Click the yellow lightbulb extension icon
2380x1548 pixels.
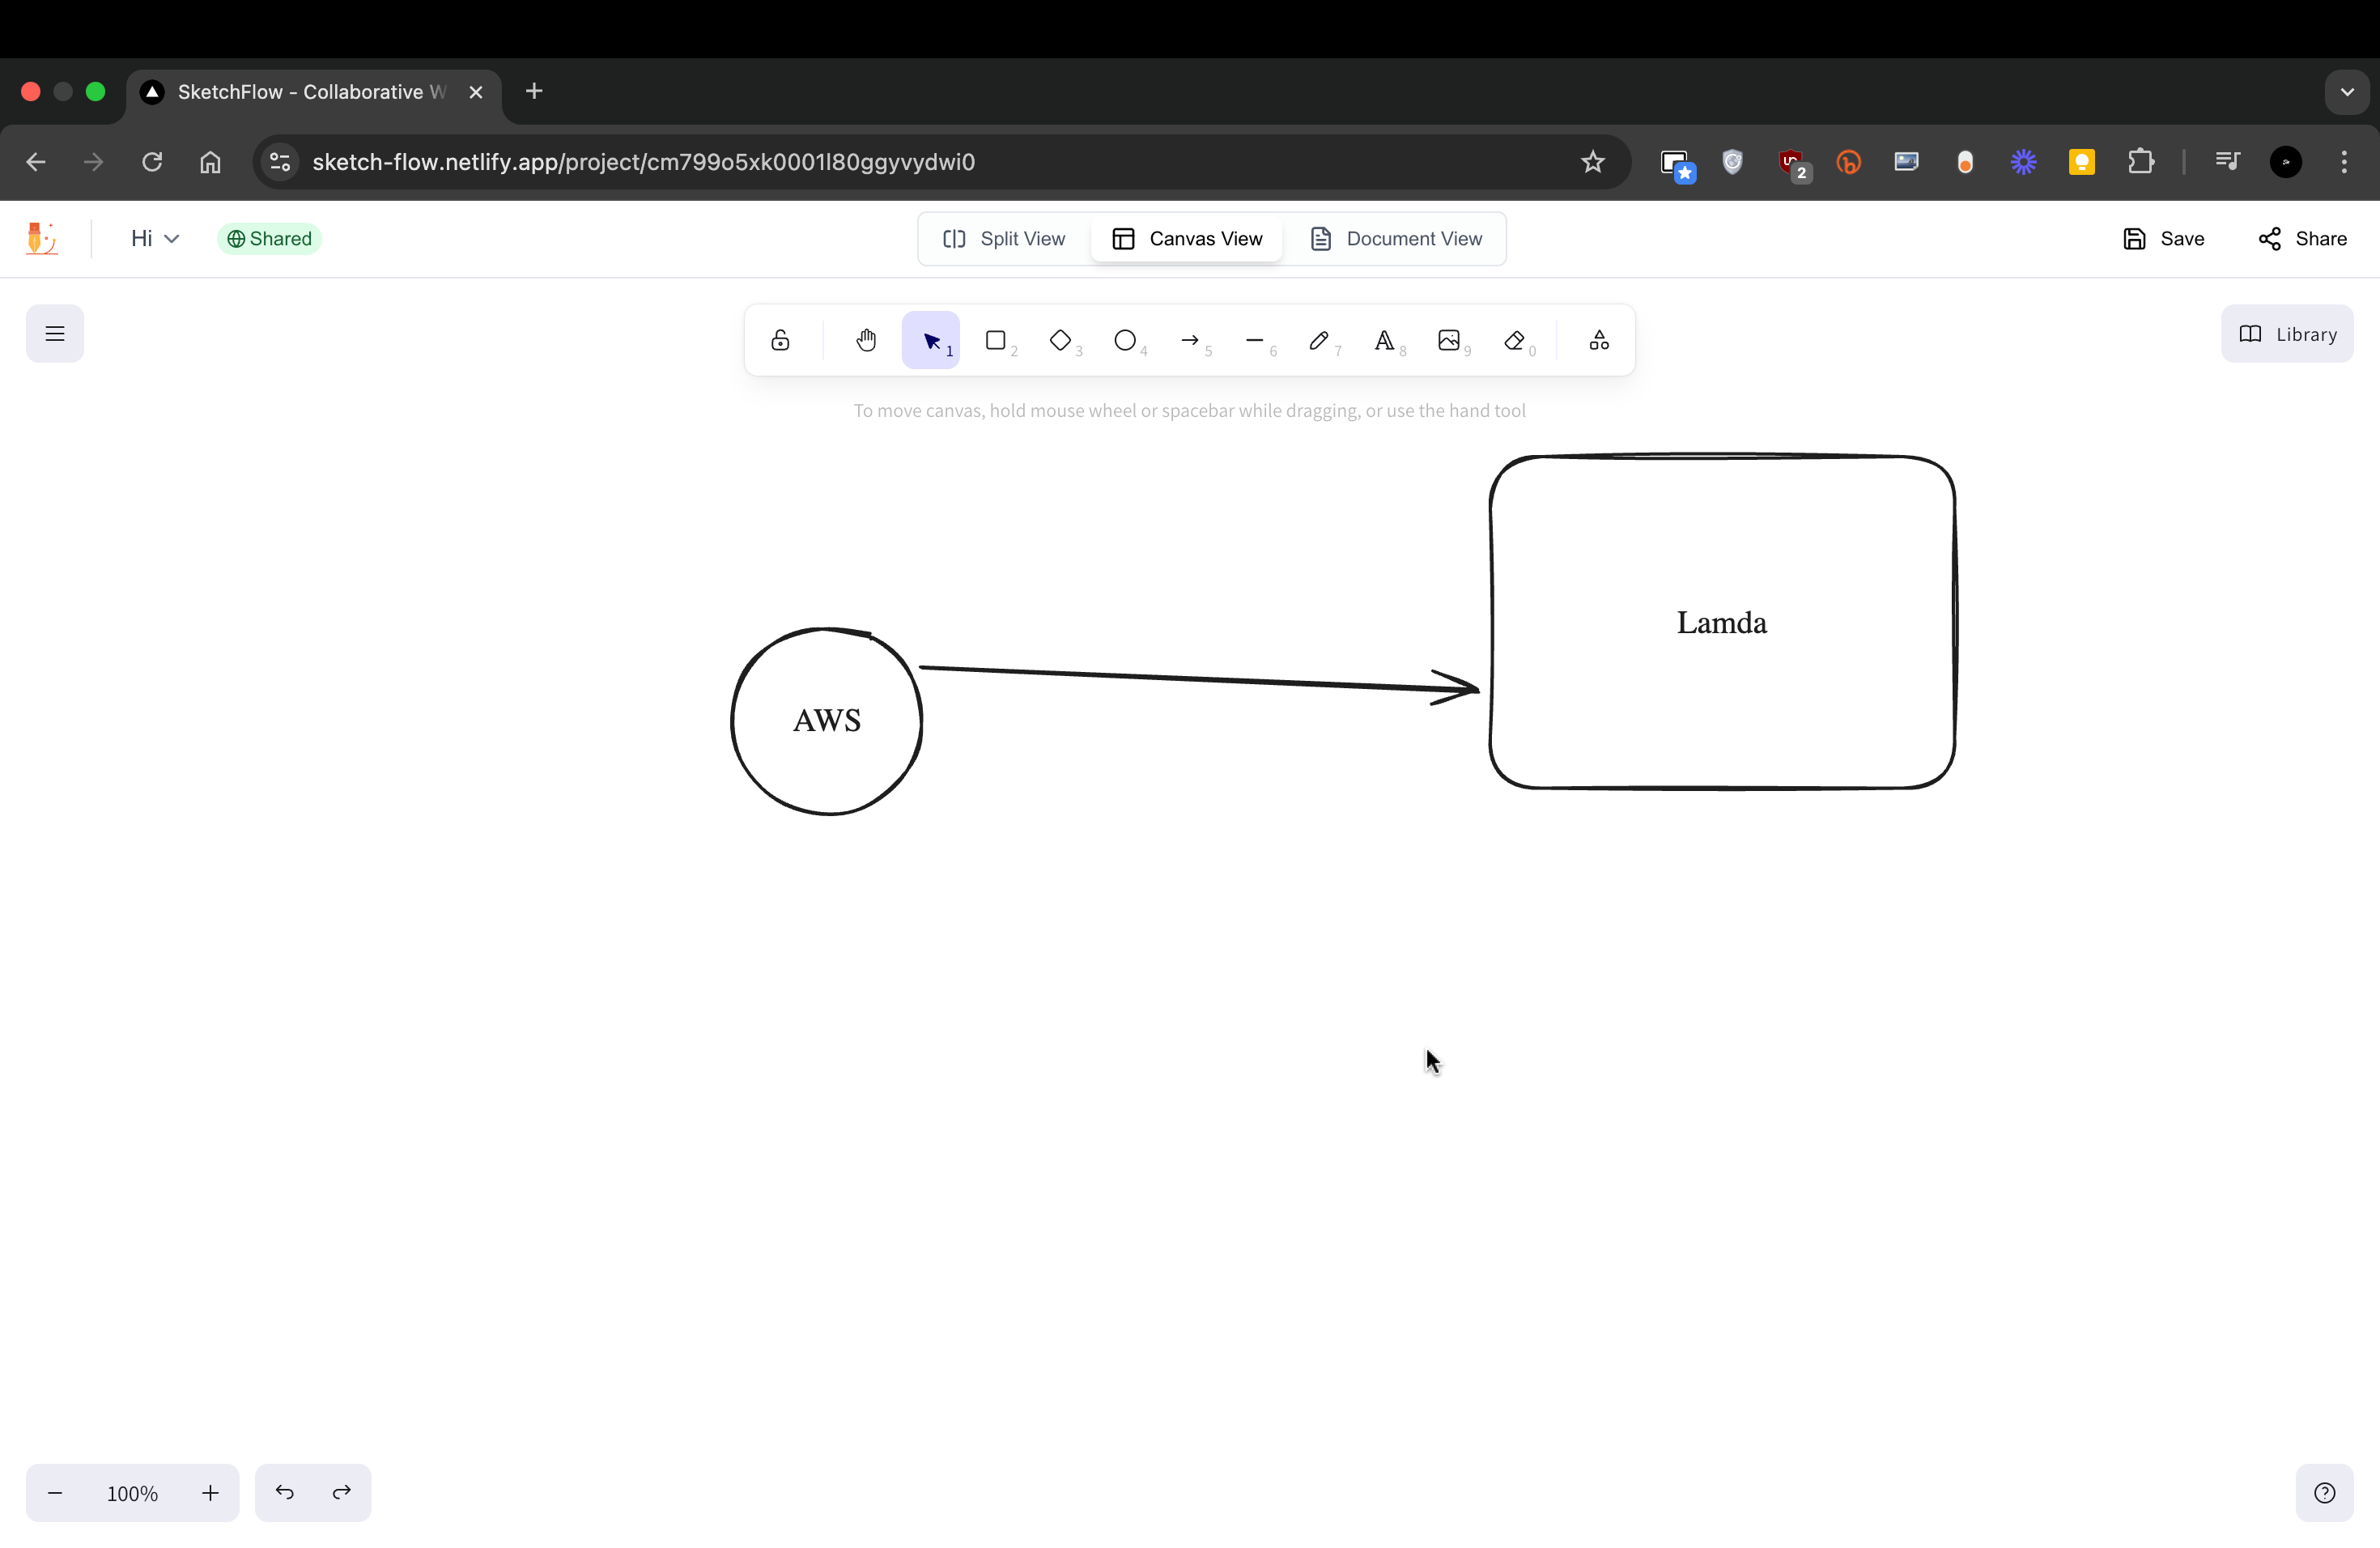click(x=2082, y=162)
